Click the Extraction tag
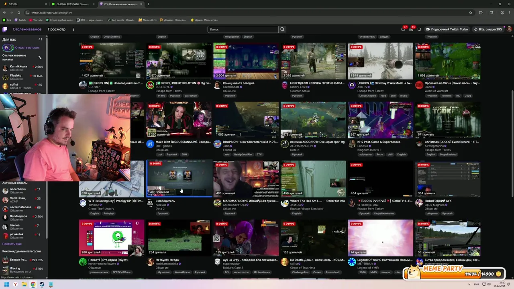514x289 pixels. 191,96
